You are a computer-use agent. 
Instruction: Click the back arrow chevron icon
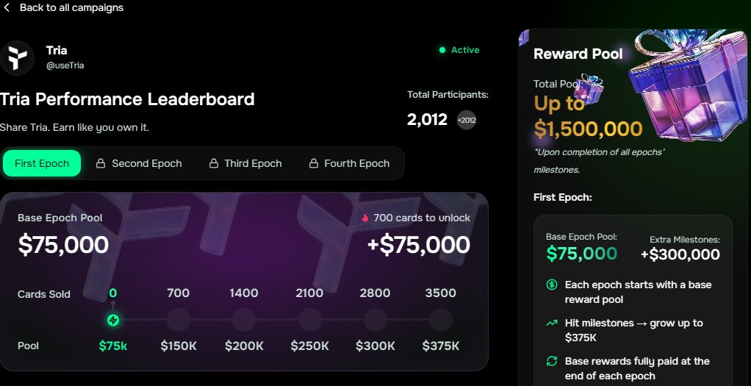7,8
